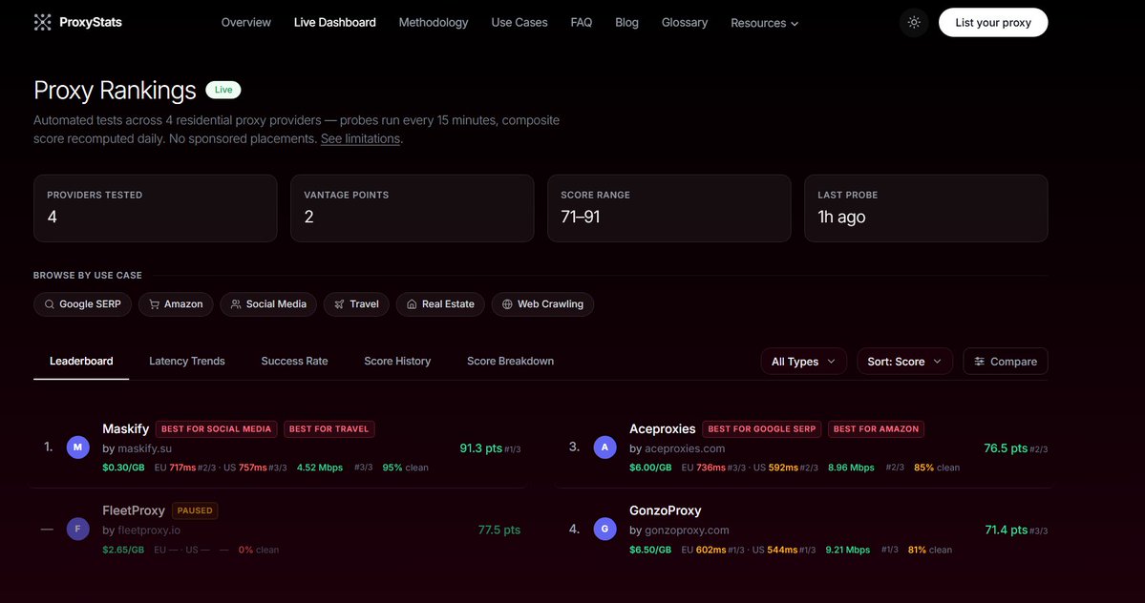The width and height of the screenshot is (1145, 603).
Task: Open the Methodology page
Action: 434,23
